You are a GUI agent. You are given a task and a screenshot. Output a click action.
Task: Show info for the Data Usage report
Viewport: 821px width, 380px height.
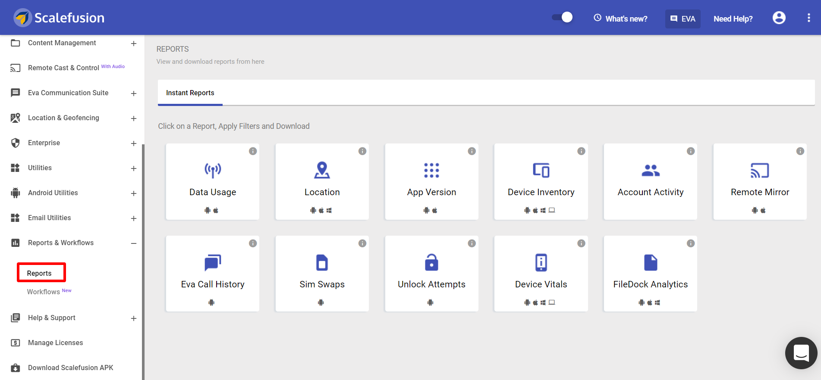coord(253,151)
